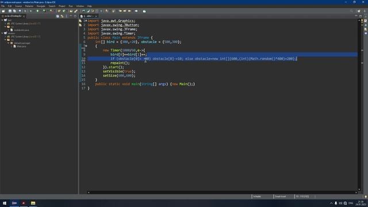Click on repaint(); at line 11
The width and height of the screenshot is (368, 207).
120,63
